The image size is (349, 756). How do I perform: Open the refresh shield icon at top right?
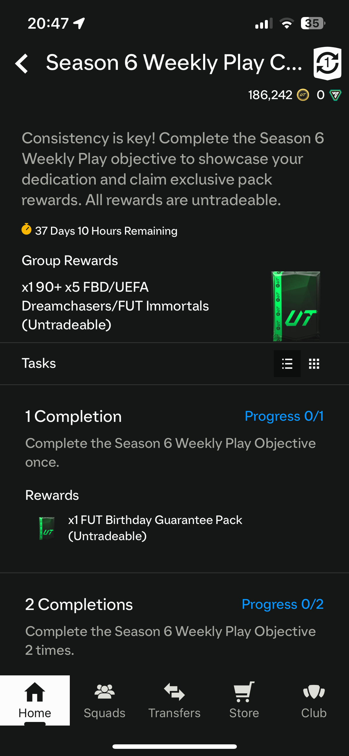pos(327,63)
